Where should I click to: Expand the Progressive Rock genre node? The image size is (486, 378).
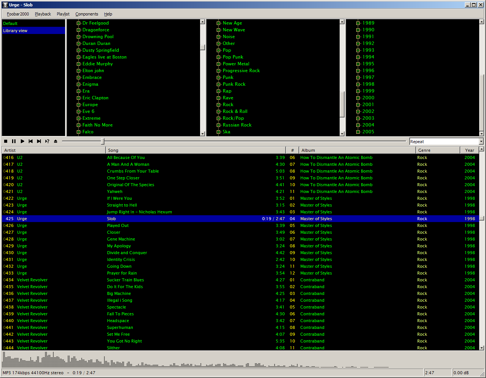(x=219, y=71)
